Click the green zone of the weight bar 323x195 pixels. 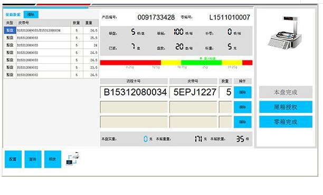point(201,63)
